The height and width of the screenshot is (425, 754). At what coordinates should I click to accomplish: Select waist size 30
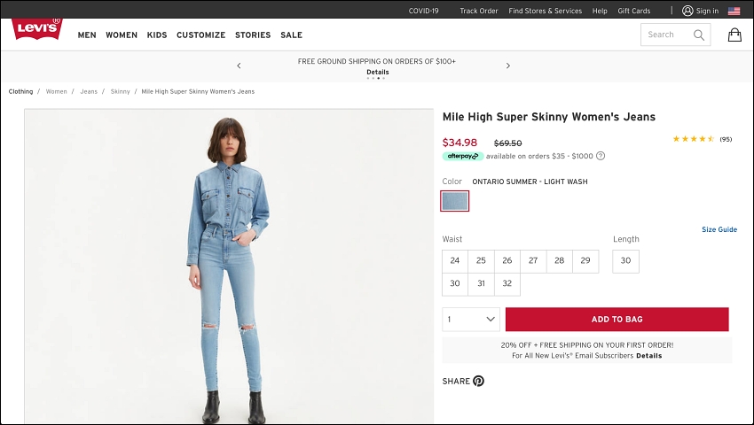455,284
